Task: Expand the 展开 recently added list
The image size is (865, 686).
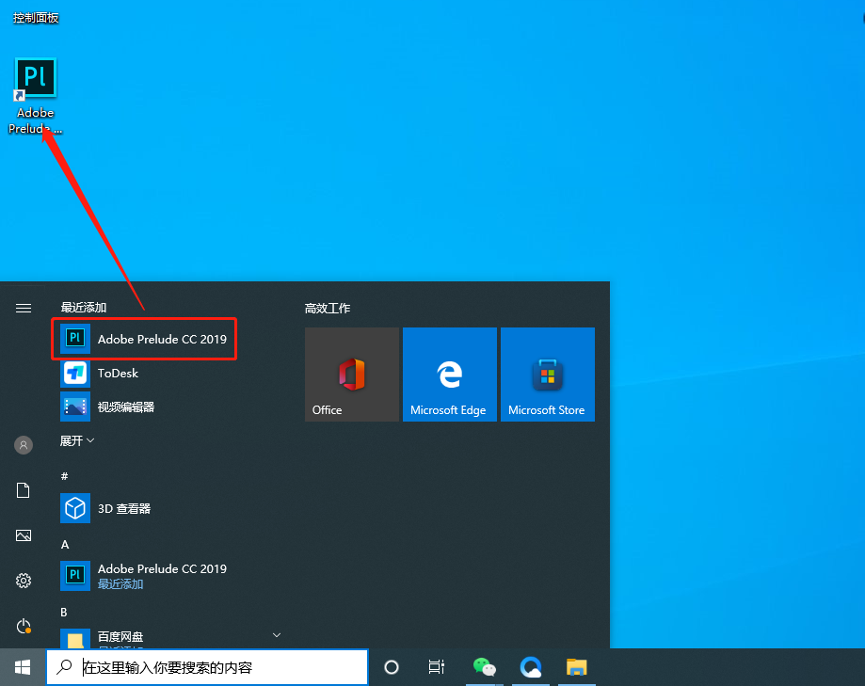Action: coord(76,440)
